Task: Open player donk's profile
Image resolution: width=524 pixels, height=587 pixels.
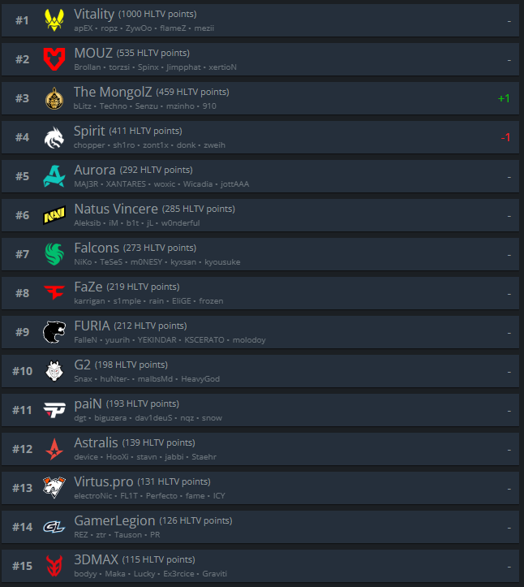Action: click(x=187, y=145)
